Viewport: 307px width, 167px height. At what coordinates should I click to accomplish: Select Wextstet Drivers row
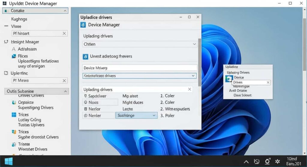coord(33,149)
